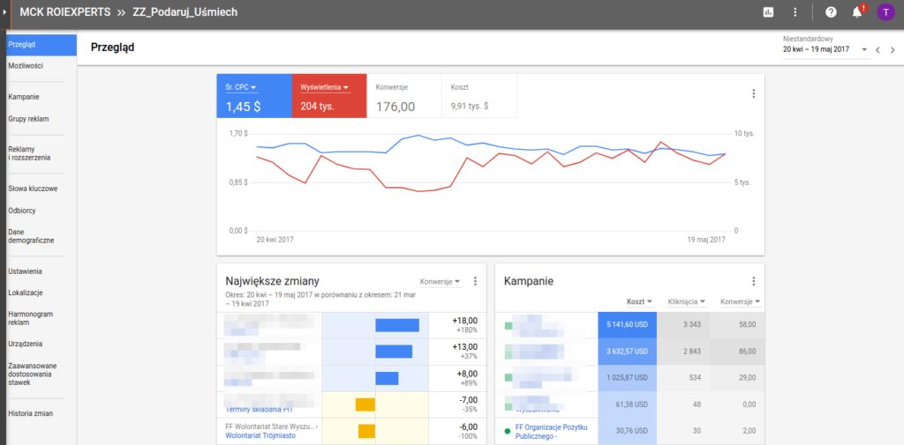Sort Kampanie table by Koszt column
904x445 pixels.
[x=639, y=301]
